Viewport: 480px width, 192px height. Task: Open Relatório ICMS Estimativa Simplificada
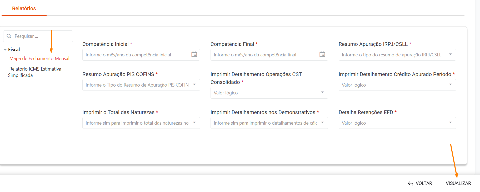[x=35, y=72]
